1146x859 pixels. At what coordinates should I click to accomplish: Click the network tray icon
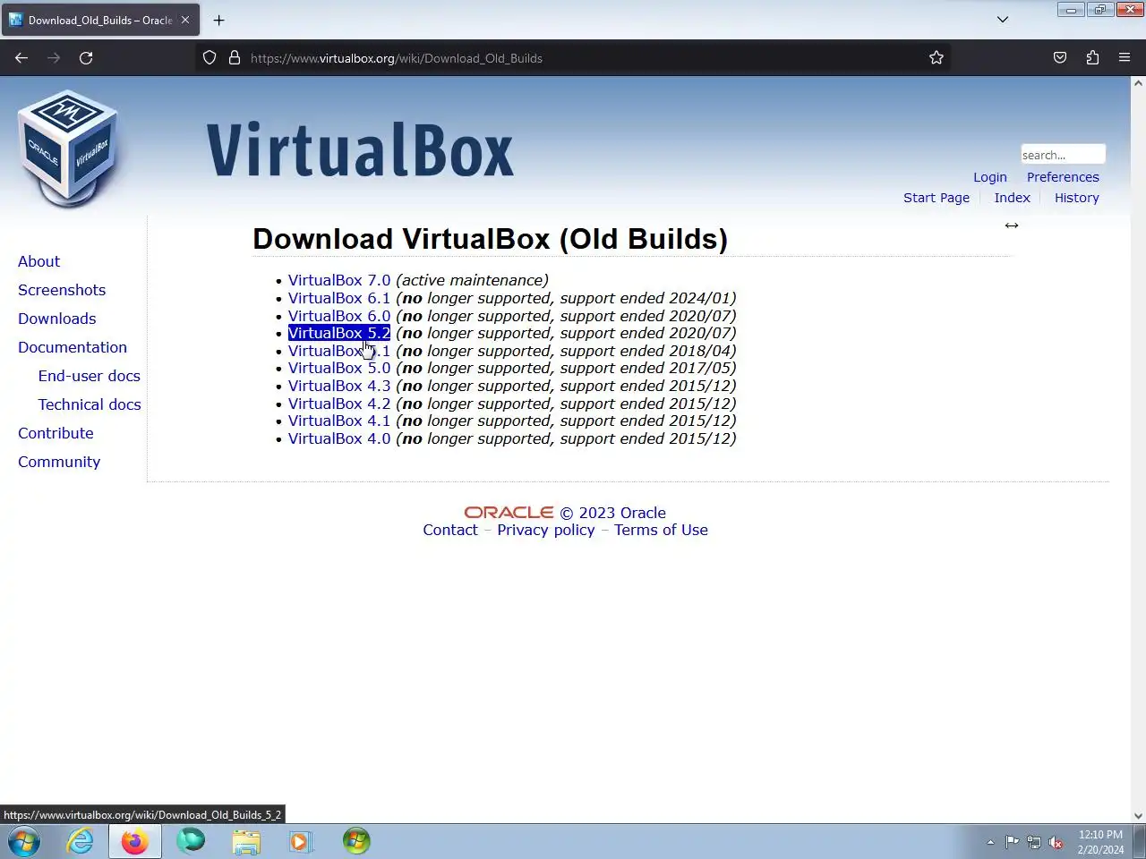[1034, 842]
